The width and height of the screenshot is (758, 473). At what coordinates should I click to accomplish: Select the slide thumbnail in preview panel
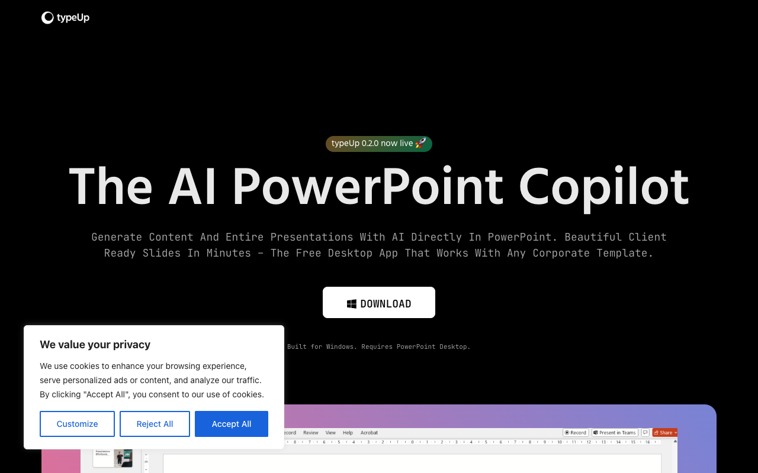(x=113, y=458)
